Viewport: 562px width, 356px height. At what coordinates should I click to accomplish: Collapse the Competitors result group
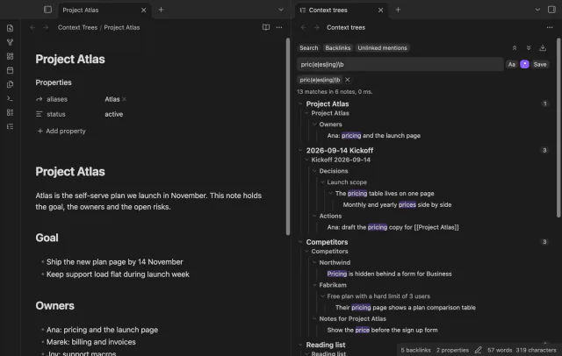click(x=300, y=242)
